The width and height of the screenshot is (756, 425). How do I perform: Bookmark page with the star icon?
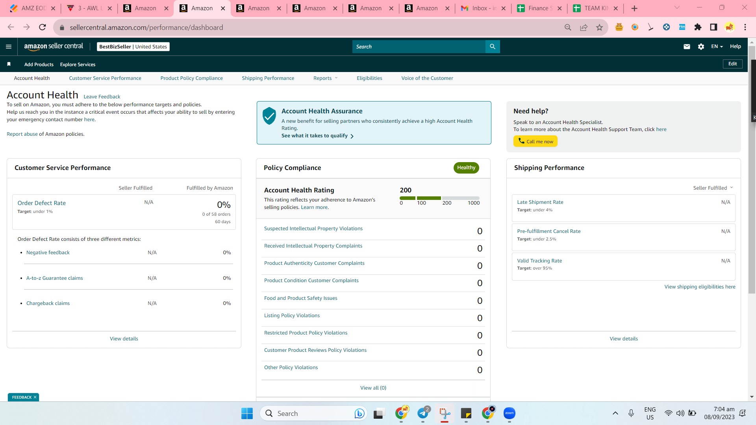tap(599, 27)
